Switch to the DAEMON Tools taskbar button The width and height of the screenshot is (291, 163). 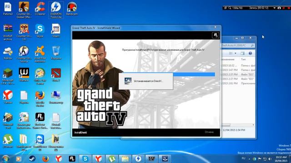[138, 159]
